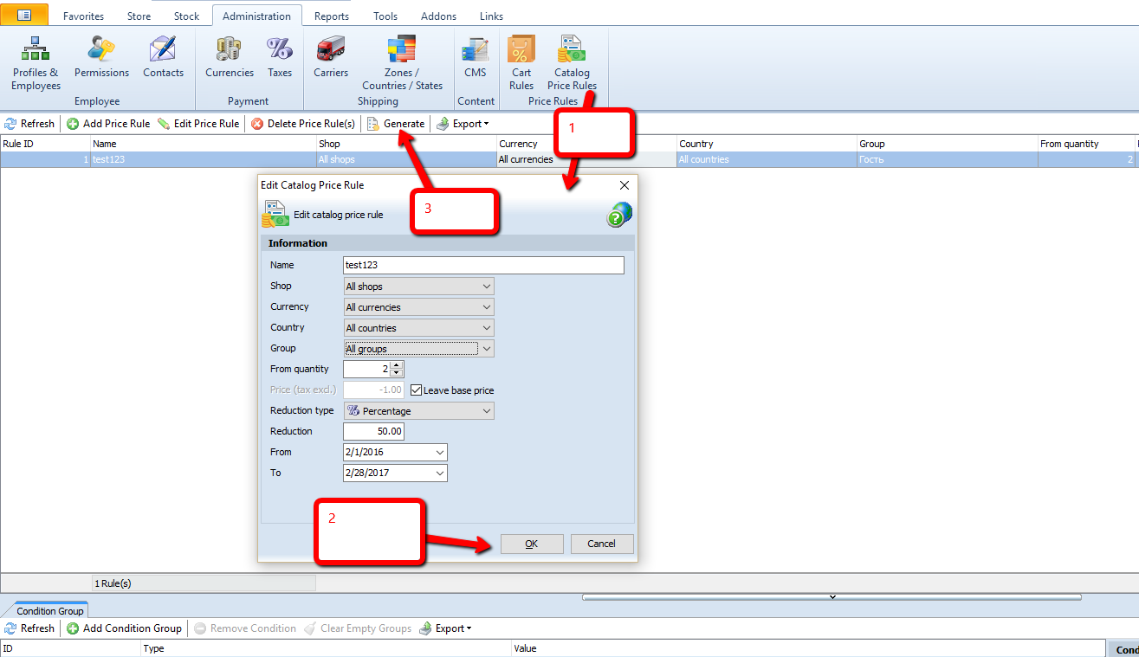Image resolution: width=1139 pixels, height=657 pixels.
Task: Open the Reduction type dropdown
Action: pos(486,411)
